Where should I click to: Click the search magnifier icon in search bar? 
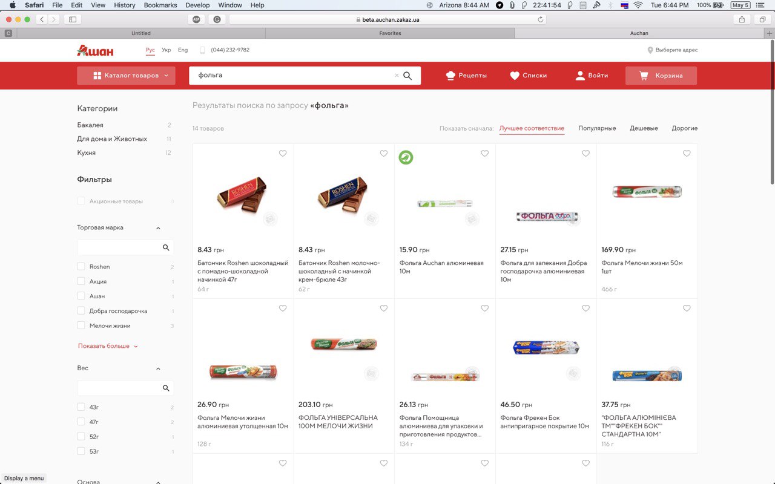click(407, 76)
